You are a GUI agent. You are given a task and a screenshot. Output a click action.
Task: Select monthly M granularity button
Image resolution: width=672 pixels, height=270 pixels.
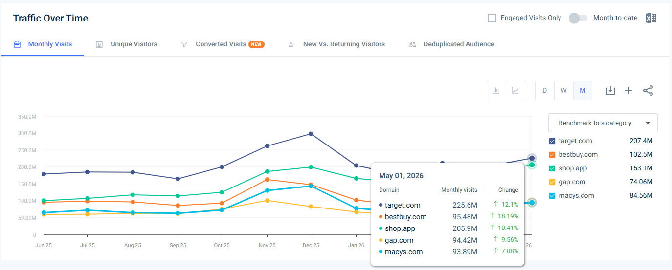[x=582, y=90]
